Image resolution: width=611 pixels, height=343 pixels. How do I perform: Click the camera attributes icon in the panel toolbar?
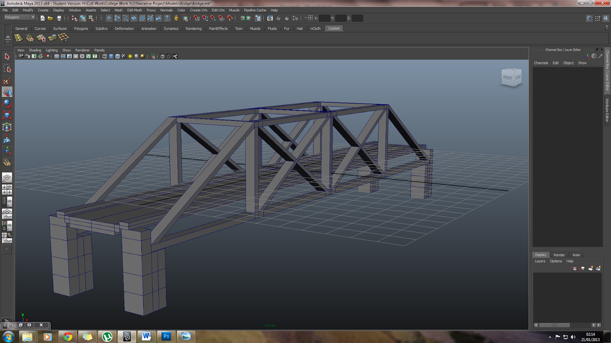(x=27, y=56)
